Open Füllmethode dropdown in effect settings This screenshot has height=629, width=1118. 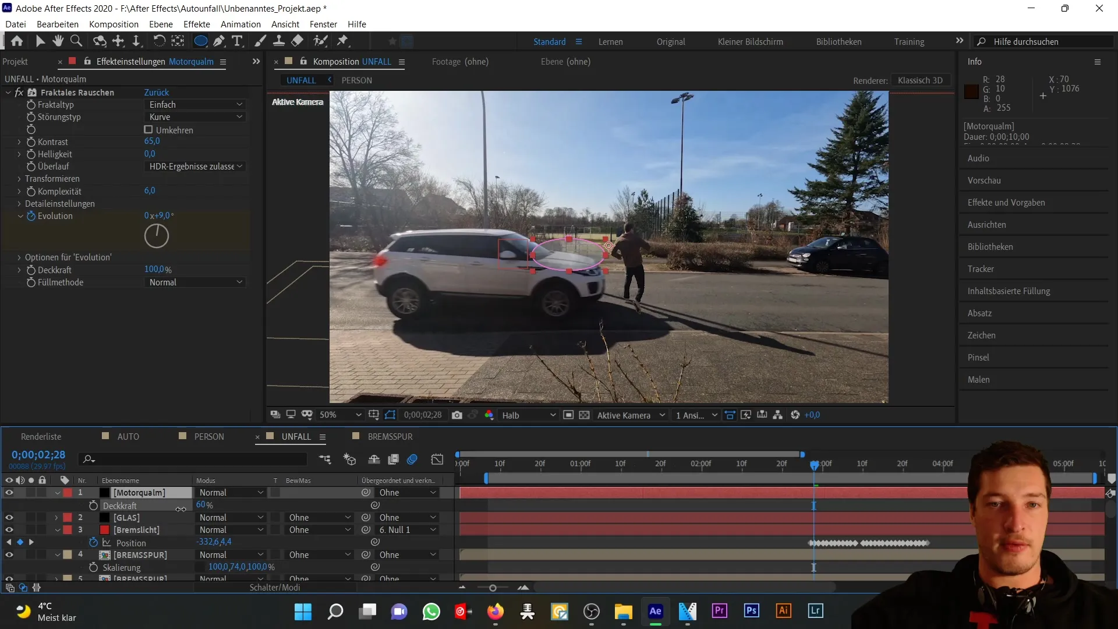coord(194,282)
